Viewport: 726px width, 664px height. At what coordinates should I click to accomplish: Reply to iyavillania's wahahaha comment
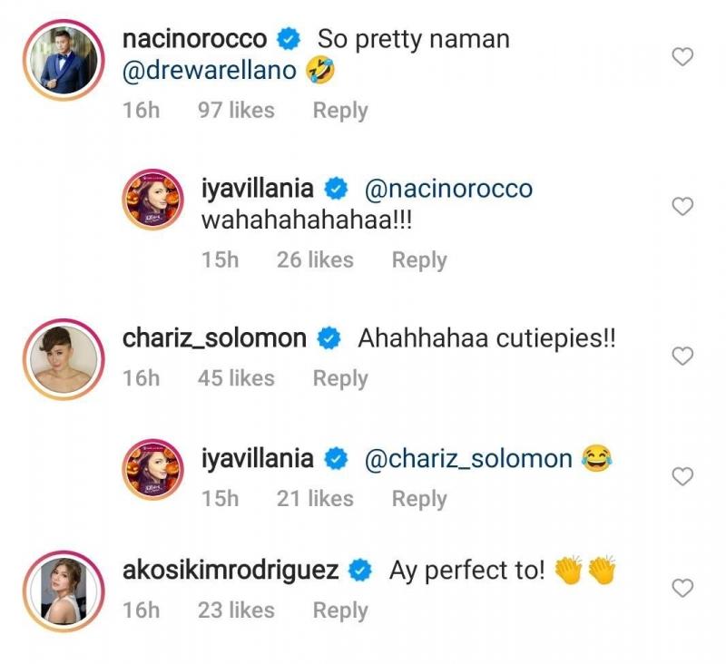[x=419, y=259]
